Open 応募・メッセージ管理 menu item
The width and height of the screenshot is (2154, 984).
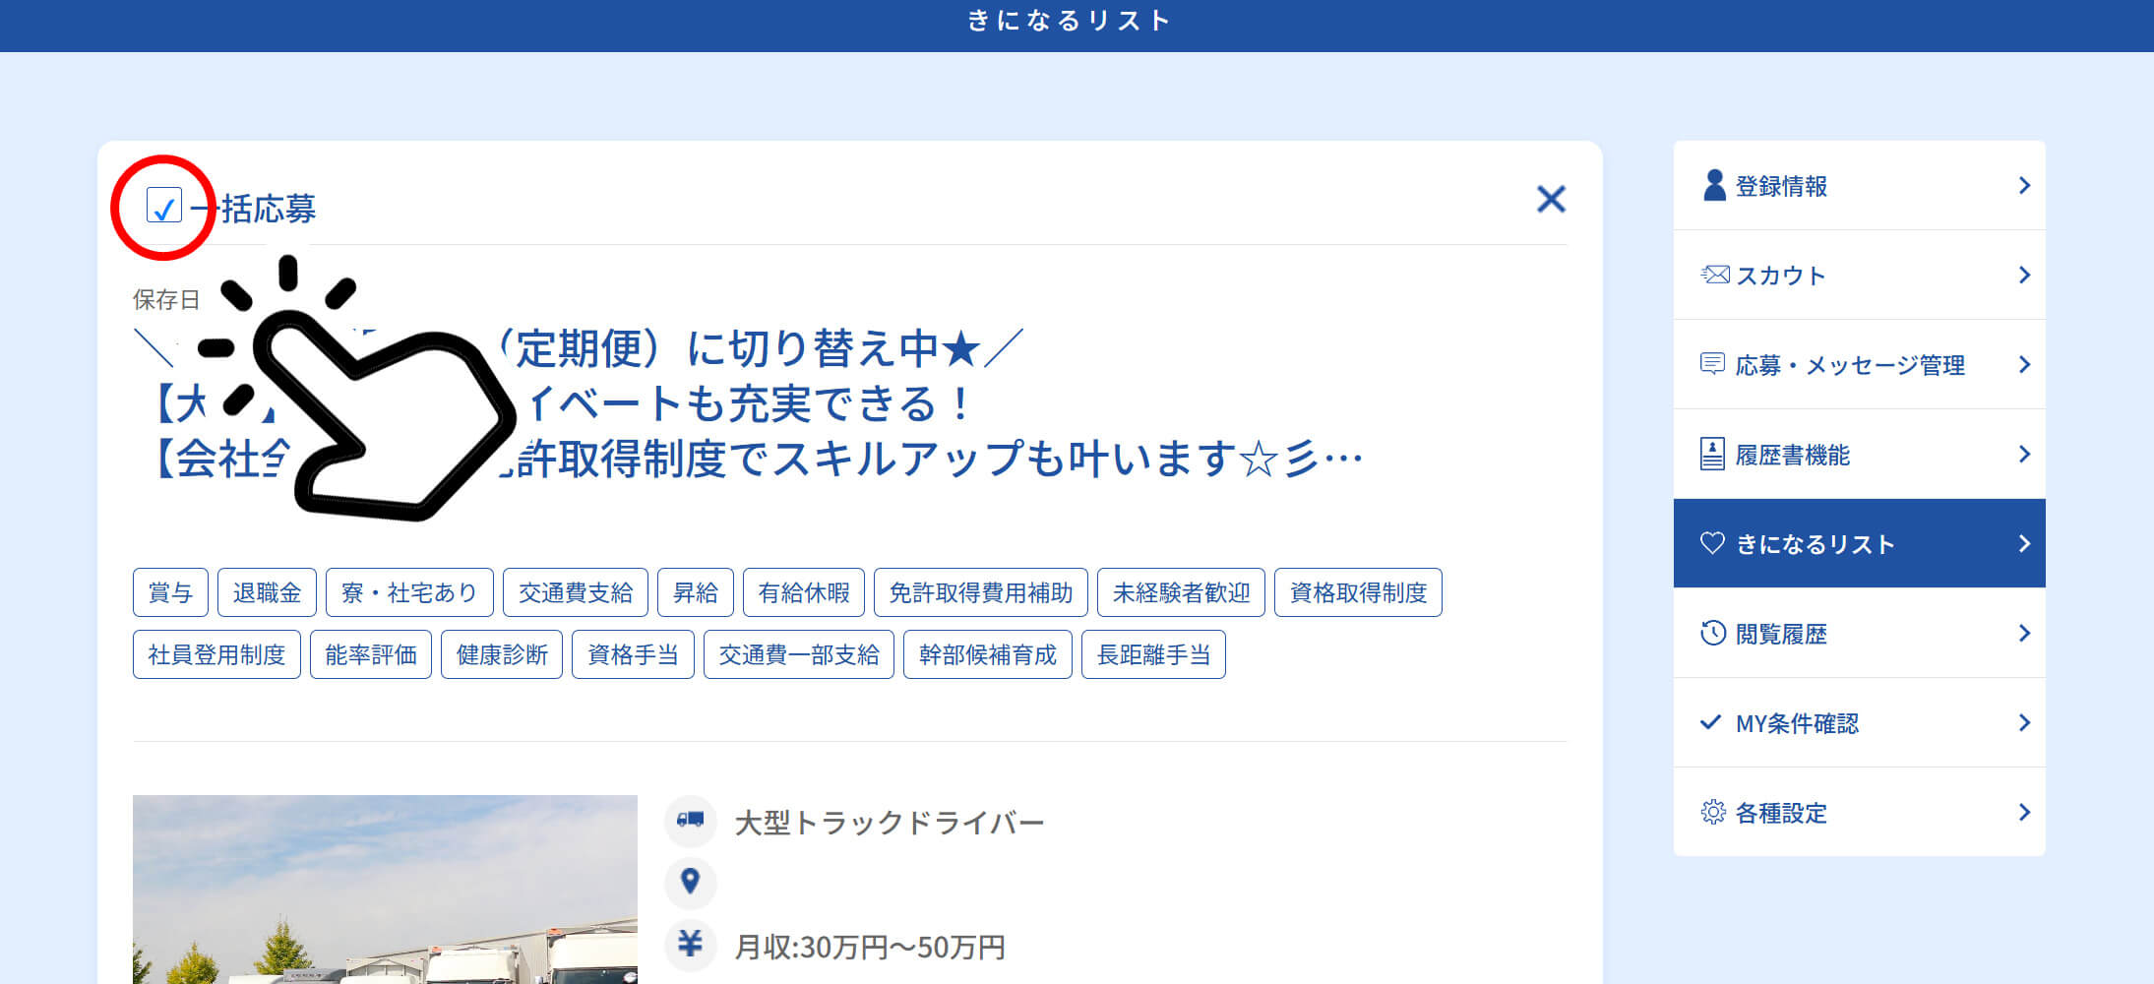[1859, 364]
